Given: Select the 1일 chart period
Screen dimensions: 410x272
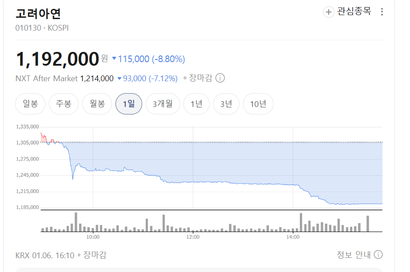Looking at the screenshot, I should pos(128,104).
